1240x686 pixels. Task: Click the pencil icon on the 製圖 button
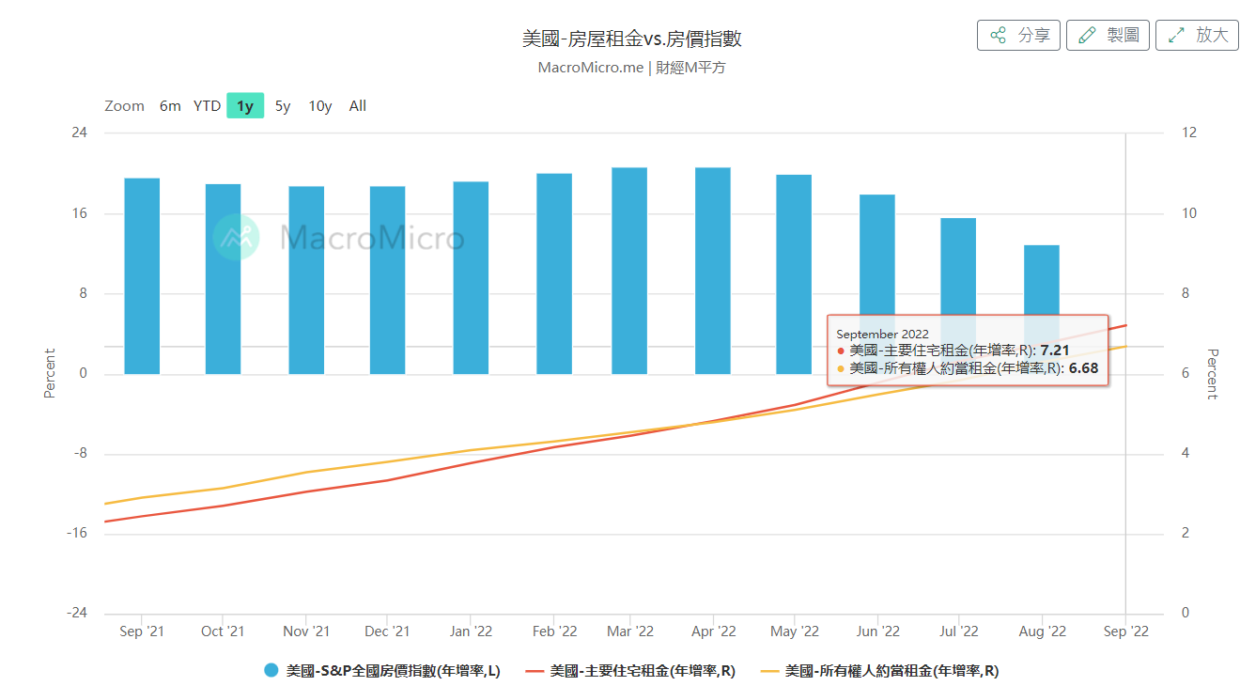[x=1087, y=35]
